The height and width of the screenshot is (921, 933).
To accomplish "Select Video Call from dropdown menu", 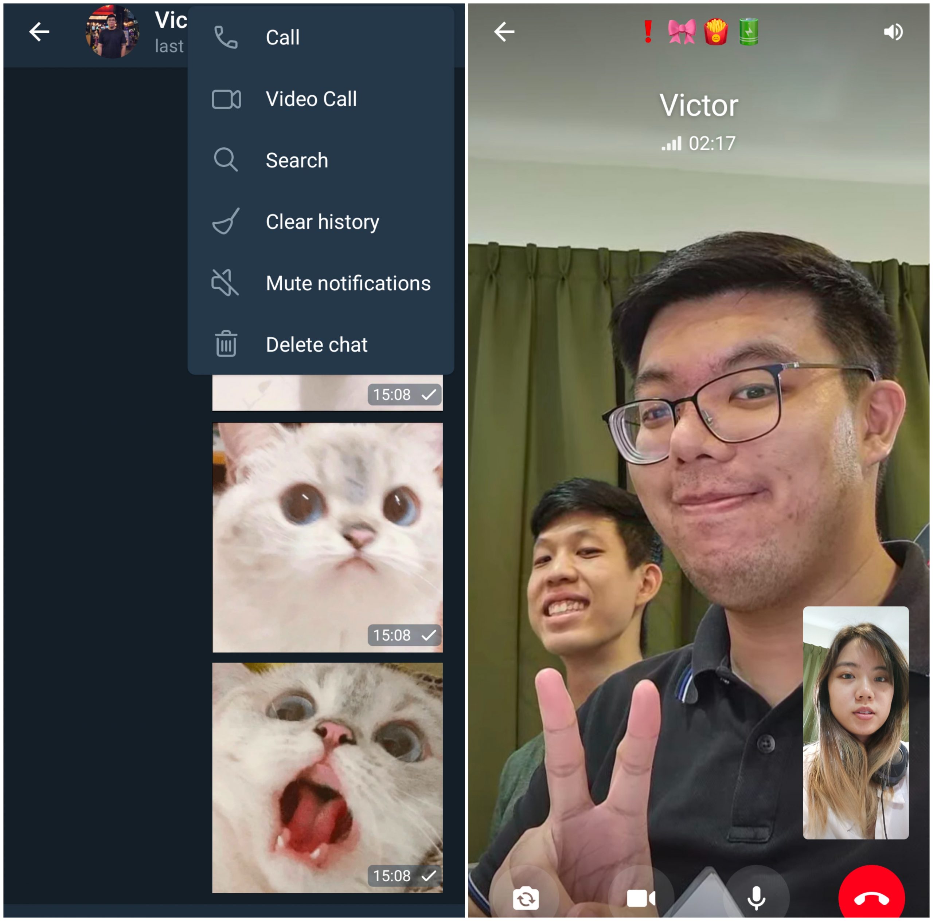I will 312,99.
